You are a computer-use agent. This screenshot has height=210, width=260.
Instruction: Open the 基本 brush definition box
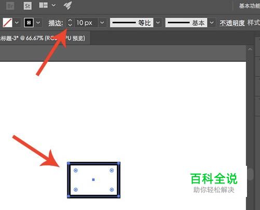186,22
